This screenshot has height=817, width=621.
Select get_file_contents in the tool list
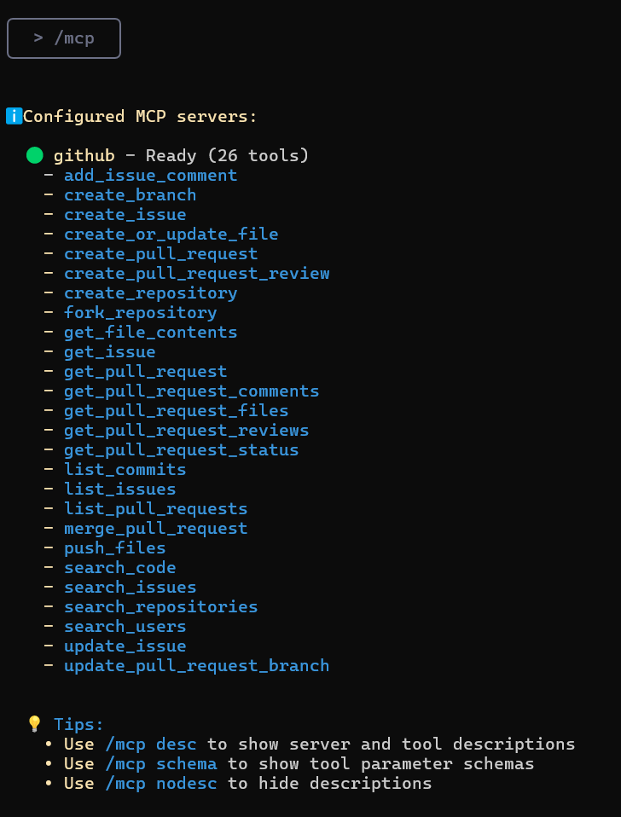point(151,333)
